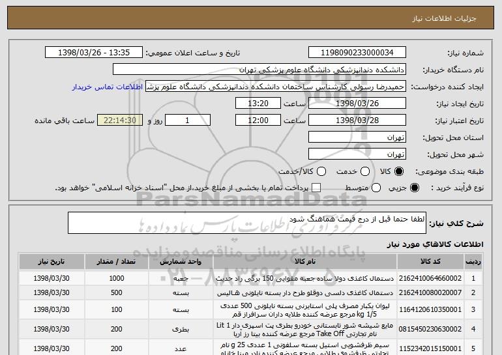Click quantity 500 in row 2
Image resolution: width=502 pixels, height=355 pixels.
117,292
